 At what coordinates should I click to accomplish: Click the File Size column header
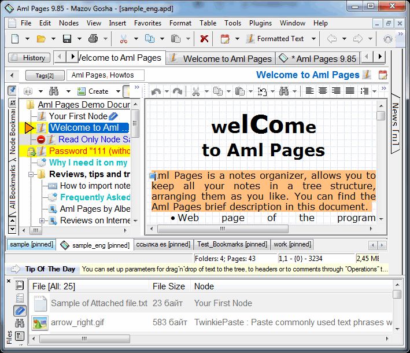(x=169, y=286)
